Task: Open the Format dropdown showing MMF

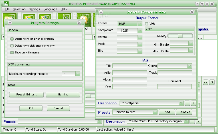Action: 140,24
